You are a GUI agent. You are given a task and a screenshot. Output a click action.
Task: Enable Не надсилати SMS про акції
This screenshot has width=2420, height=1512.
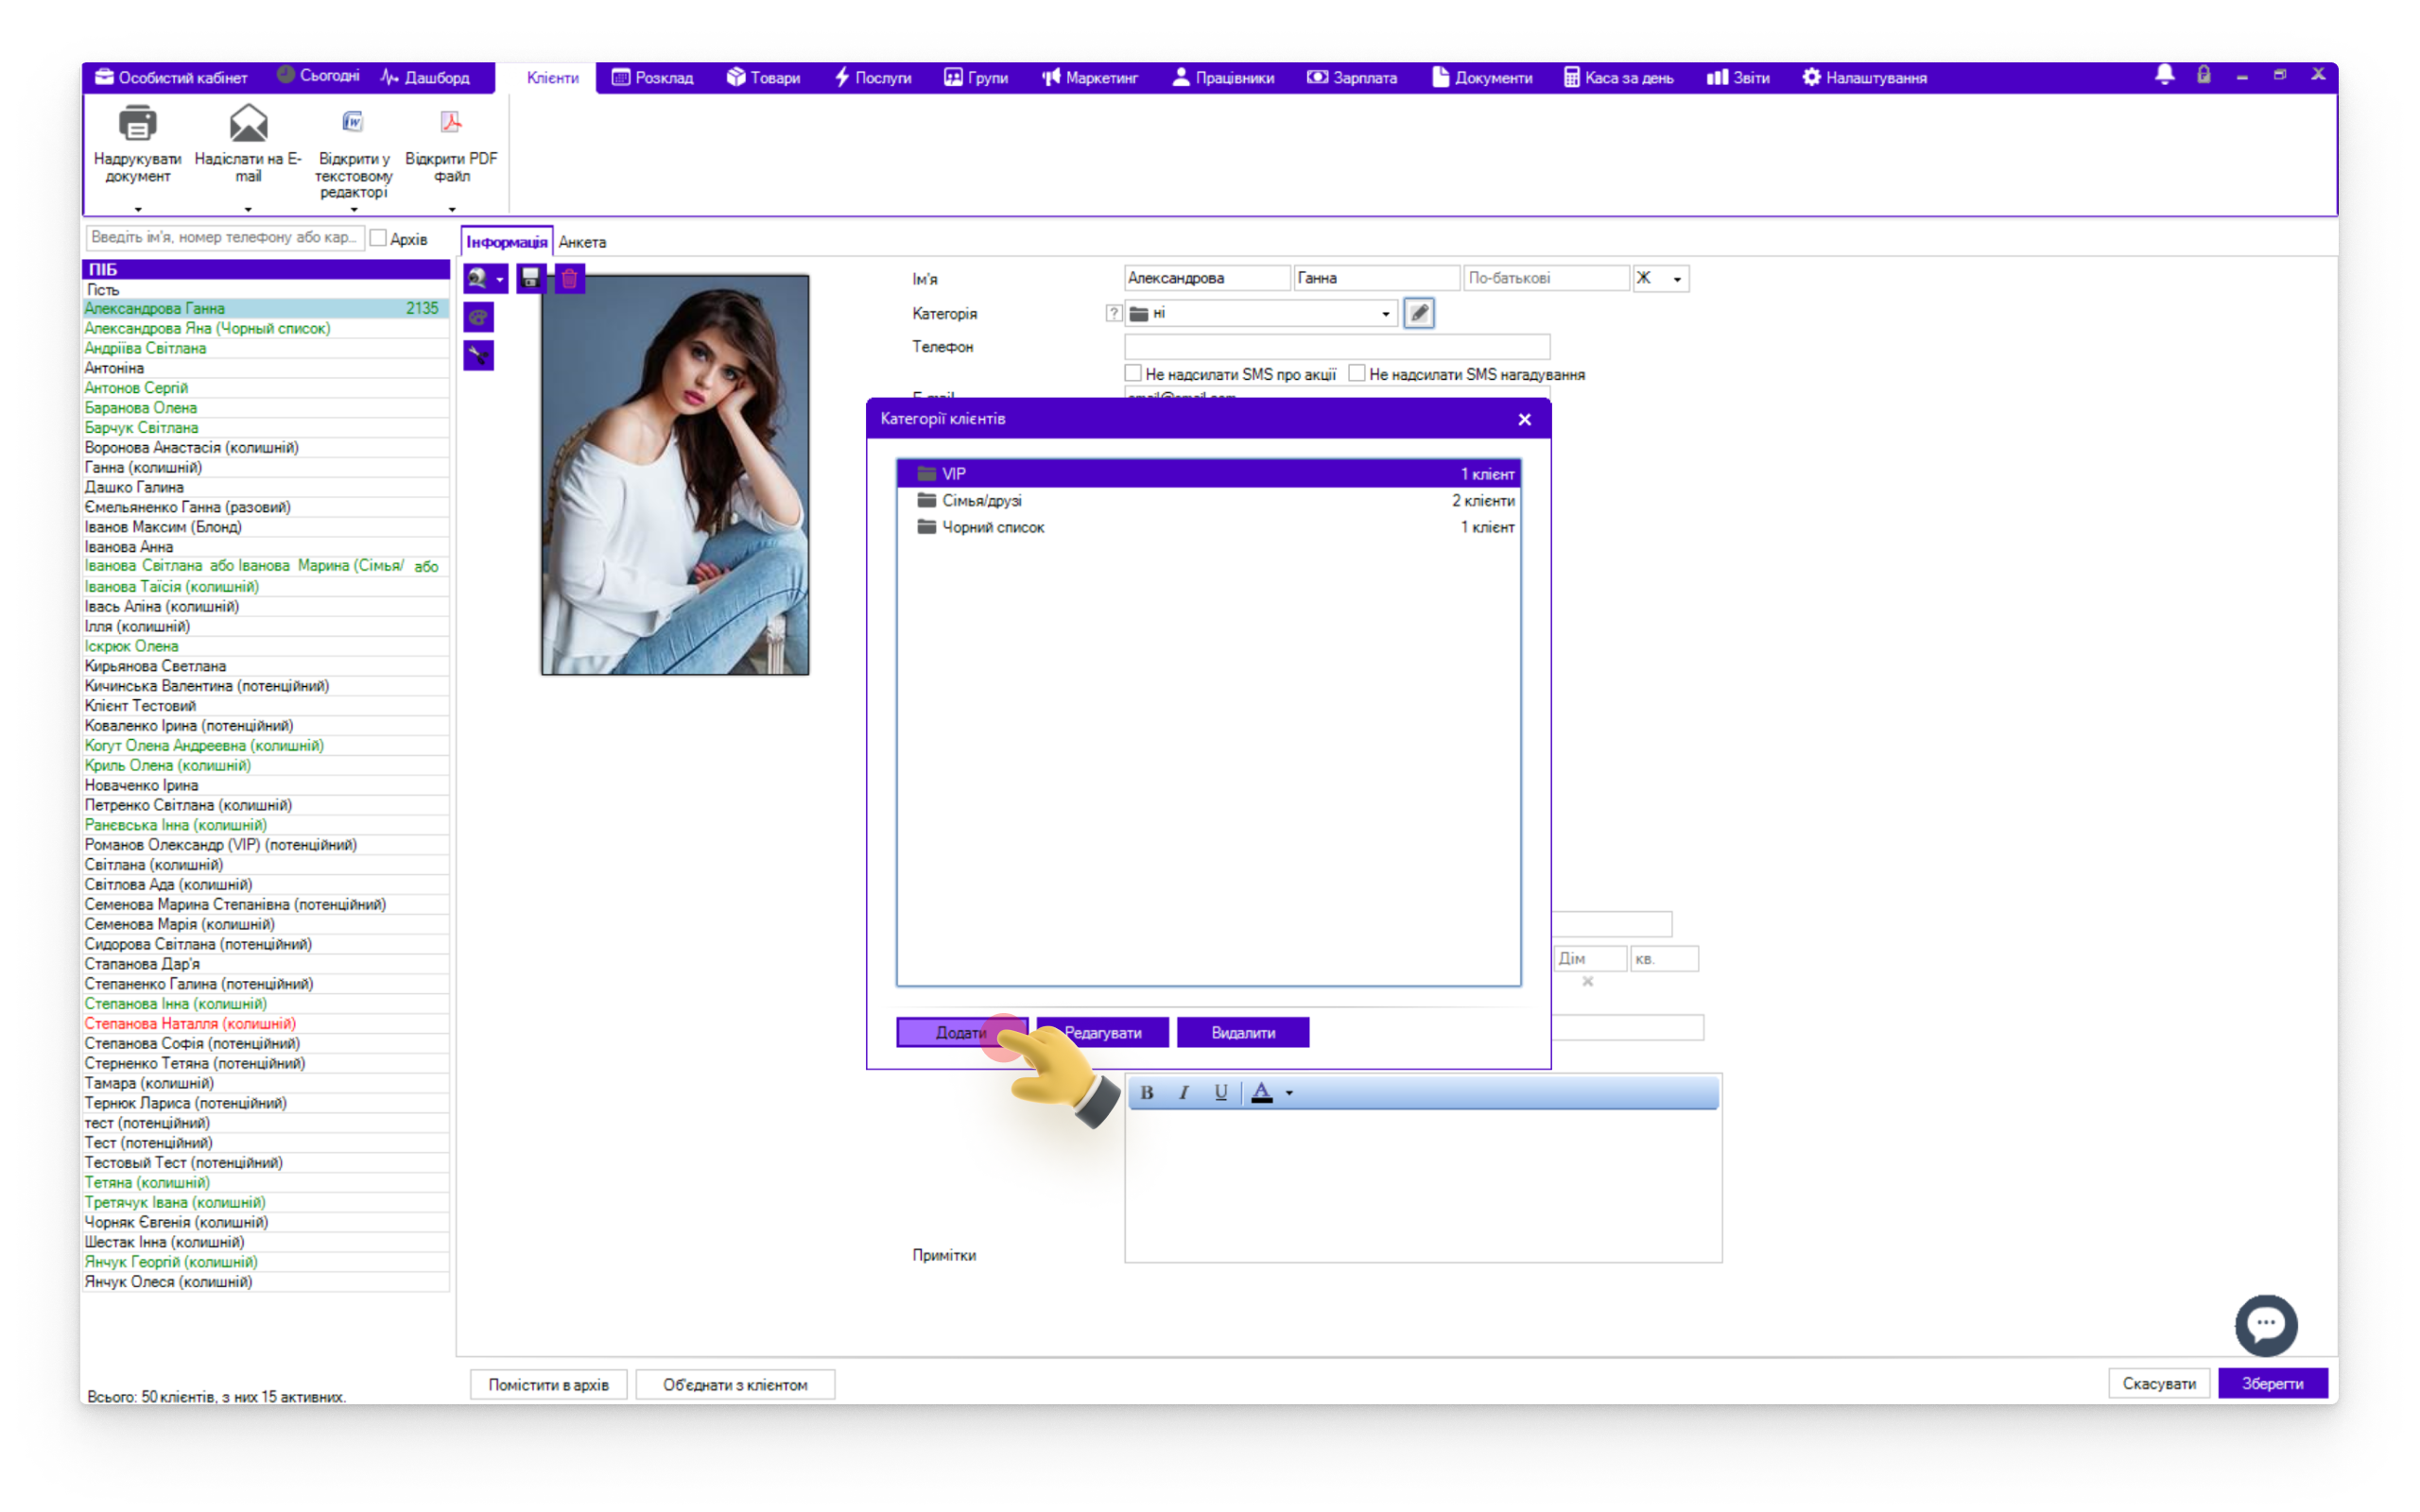(x=1133, y=374)
